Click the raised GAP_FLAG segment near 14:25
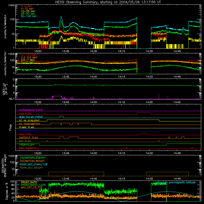The image size is (204, 204). (144, 113)
